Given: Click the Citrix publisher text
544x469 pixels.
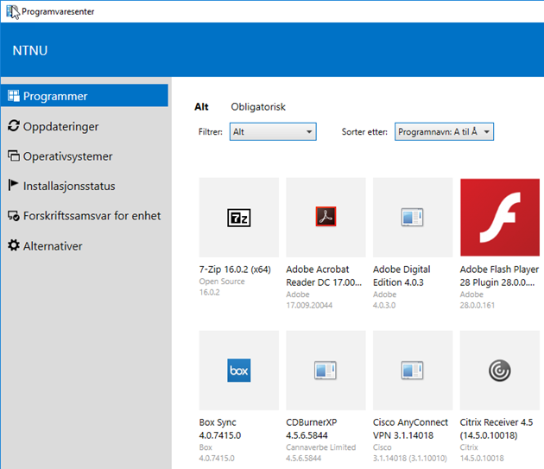Looking at the screenshot, I should (x=469, y=447).
